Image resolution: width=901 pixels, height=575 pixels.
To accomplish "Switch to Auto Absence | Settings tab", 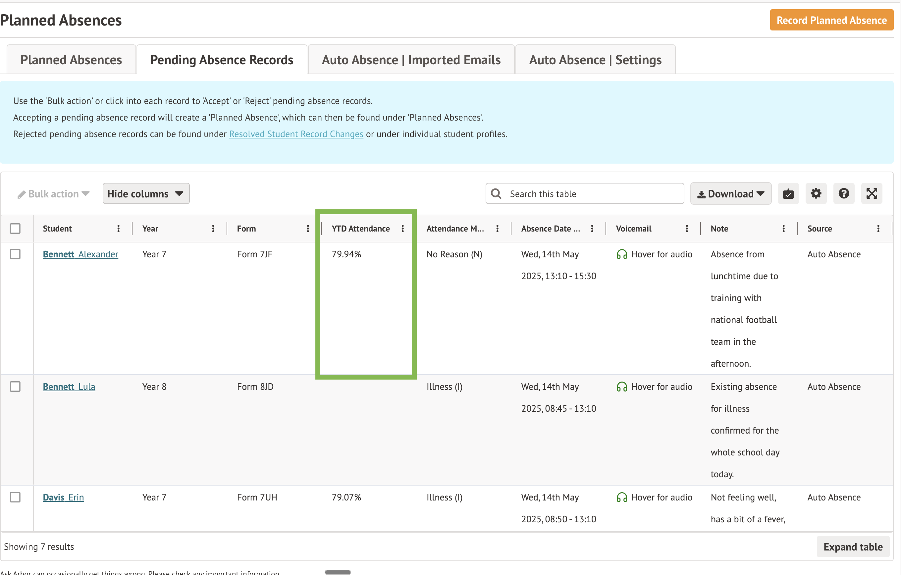I will tap(595, 60).
